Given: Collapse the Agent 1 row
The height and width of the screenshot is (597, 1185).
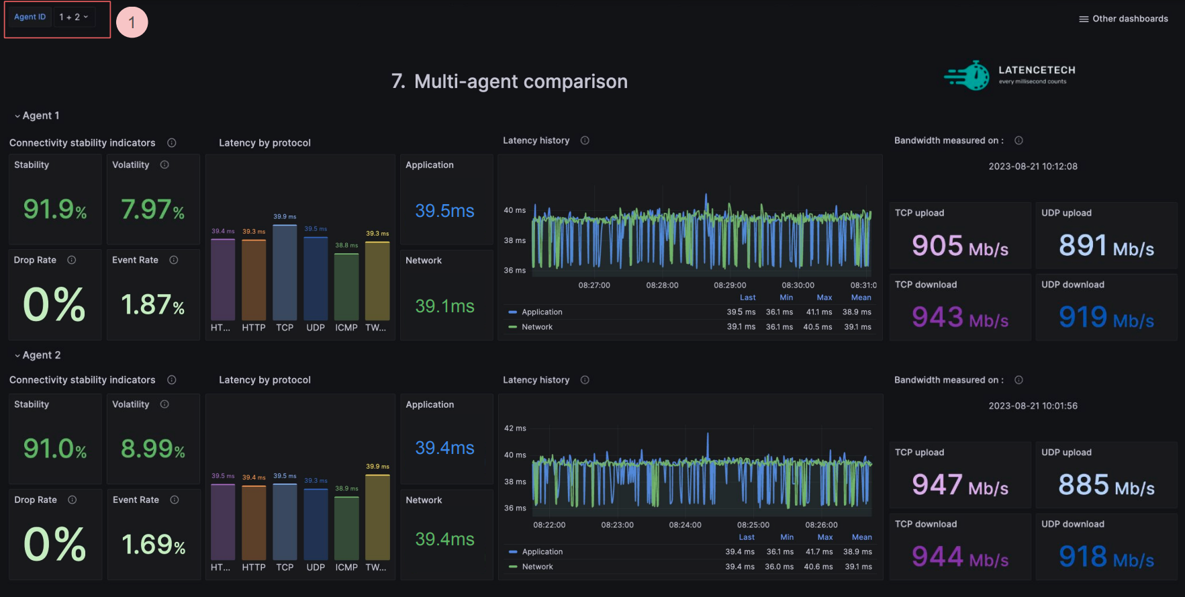Looking at the screenshot, I should click(37, 116).
